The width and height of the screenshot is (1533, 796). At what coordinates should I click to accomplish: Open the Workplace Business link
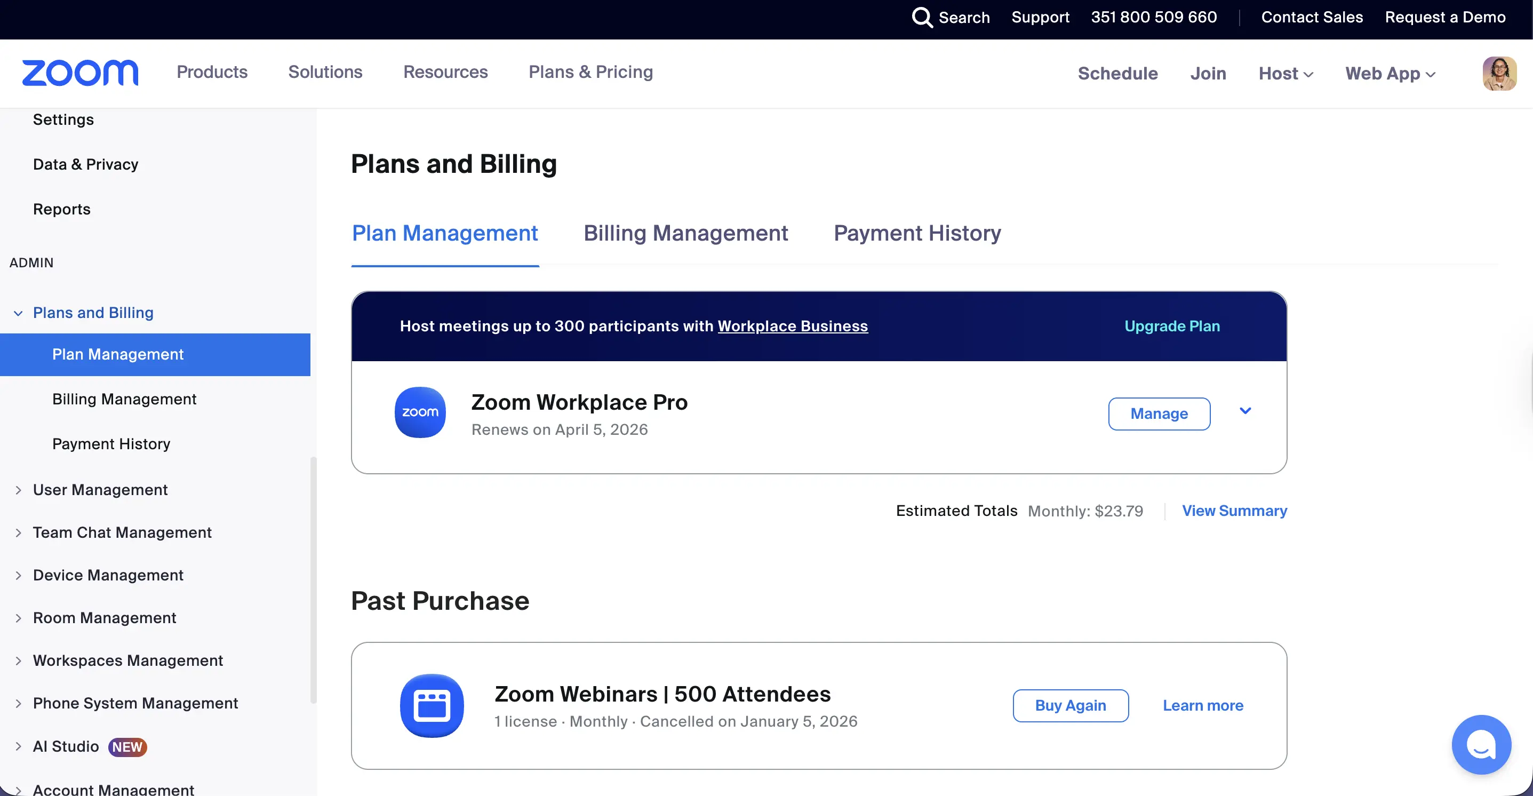(x=792, y=327)
